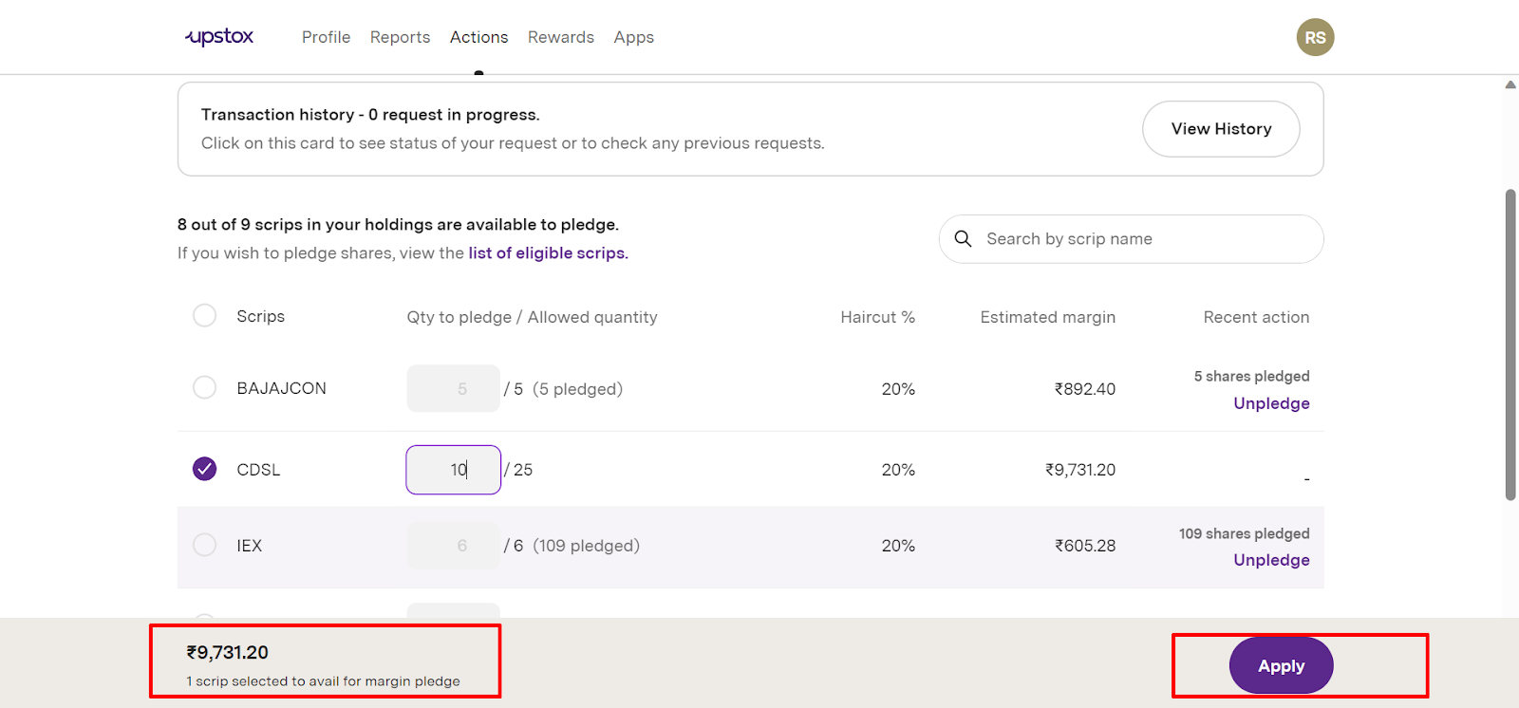The image size is (1519, 708).
Task: Uncheck the CDSL scrip checkbox
Action: point(204,469)
